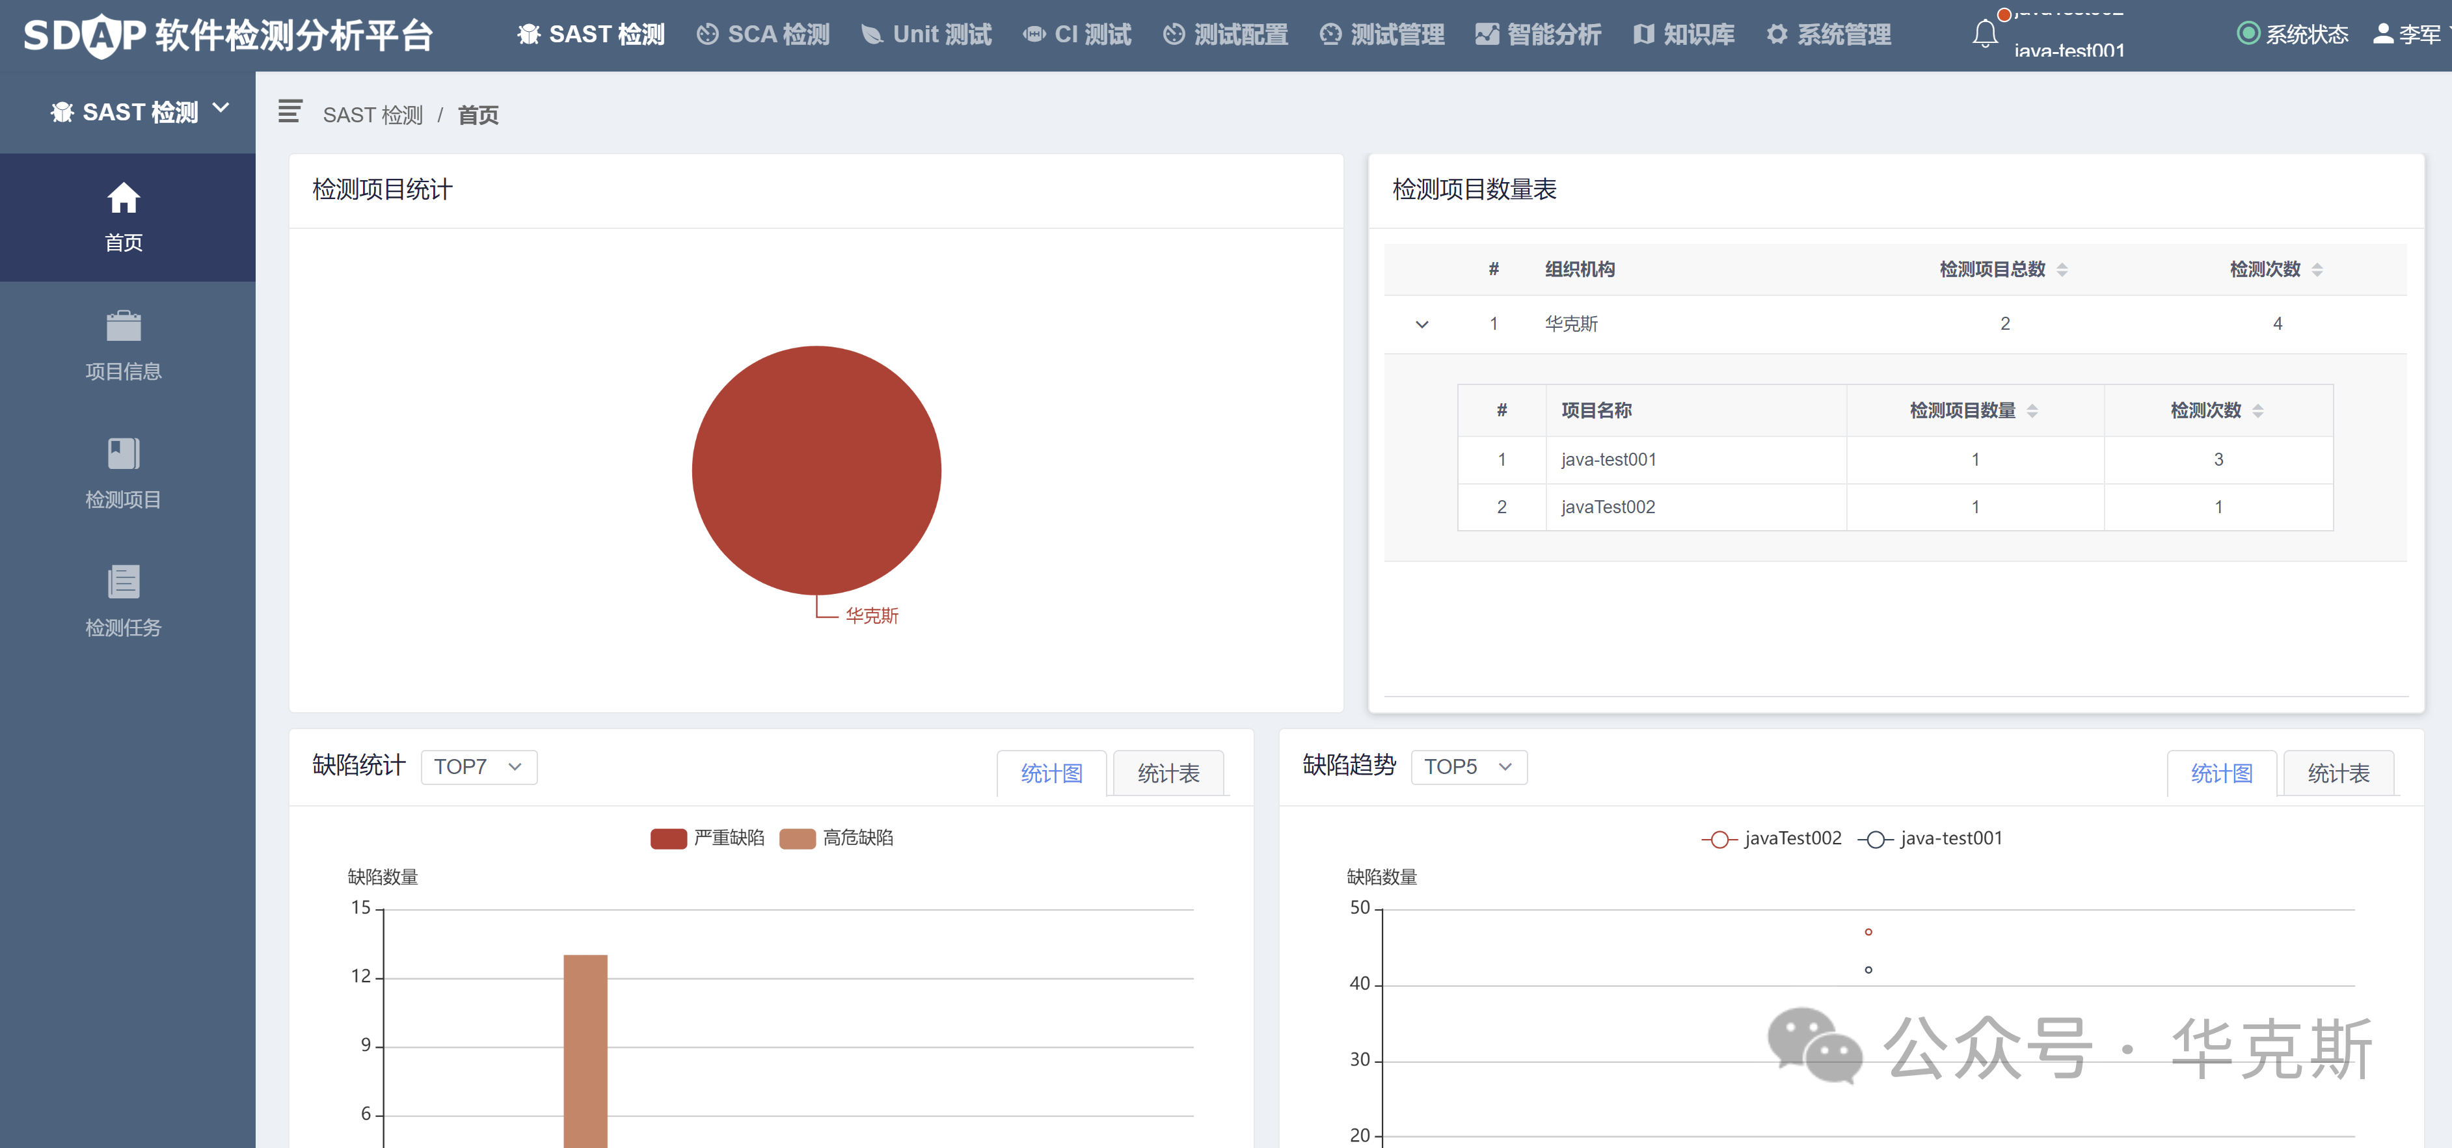Collapse the 华克斯 organization row
This screenshot has height=1148, width=2452.
pos(1423,324)
